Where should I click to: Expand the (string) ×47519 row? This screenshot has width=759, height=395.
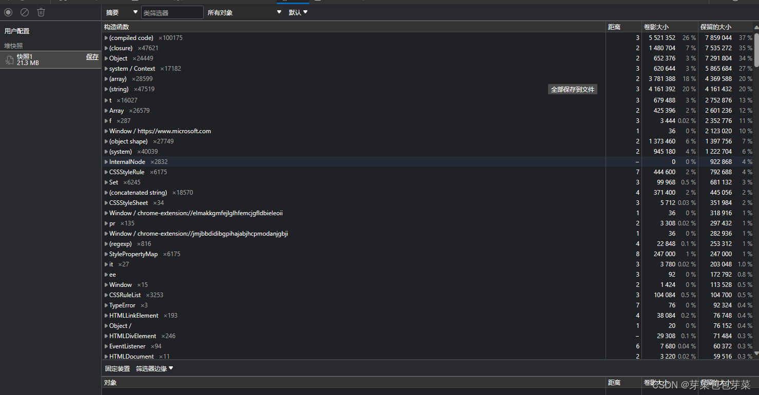pyautogui.click(x=106, y=89)
